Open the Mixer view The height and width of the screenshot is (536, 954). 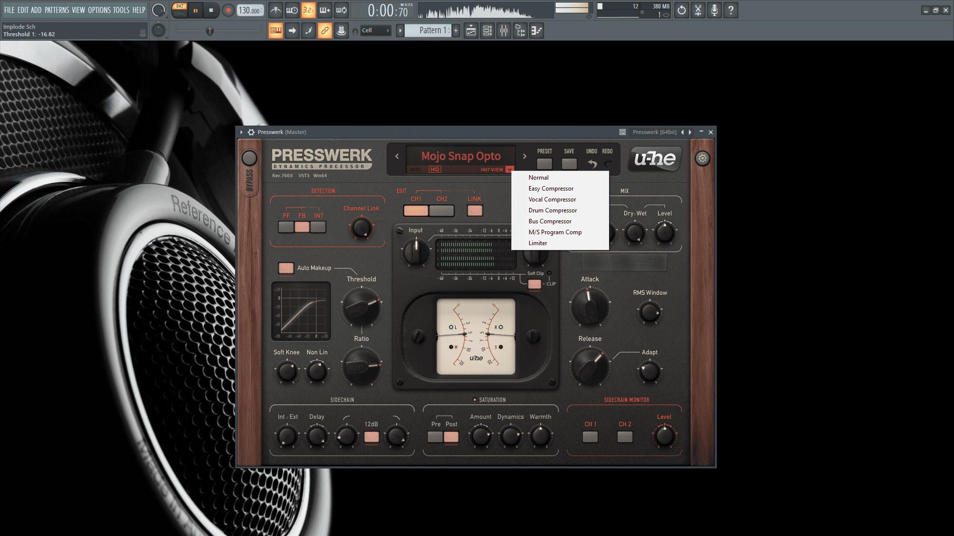point(504,31)
